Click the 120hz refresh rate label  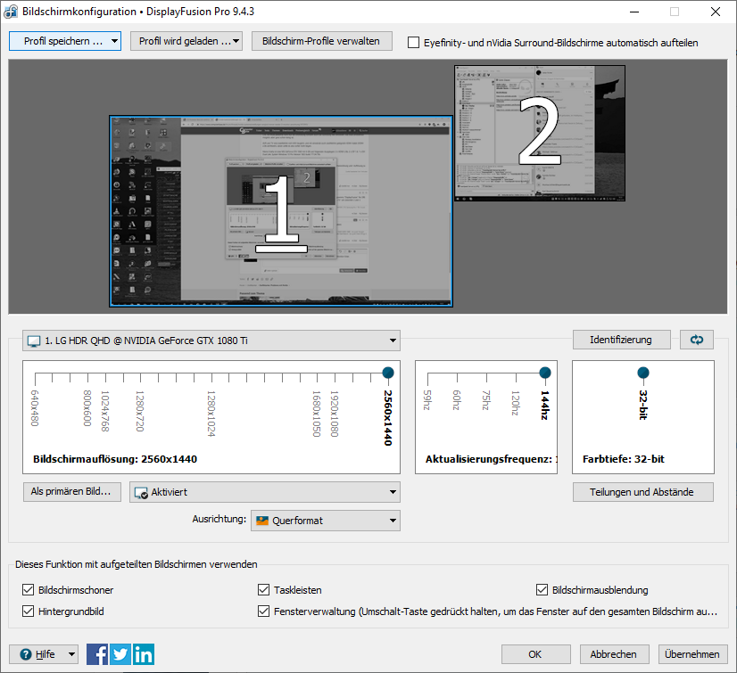pyautogui.click(x=515, y=403)
